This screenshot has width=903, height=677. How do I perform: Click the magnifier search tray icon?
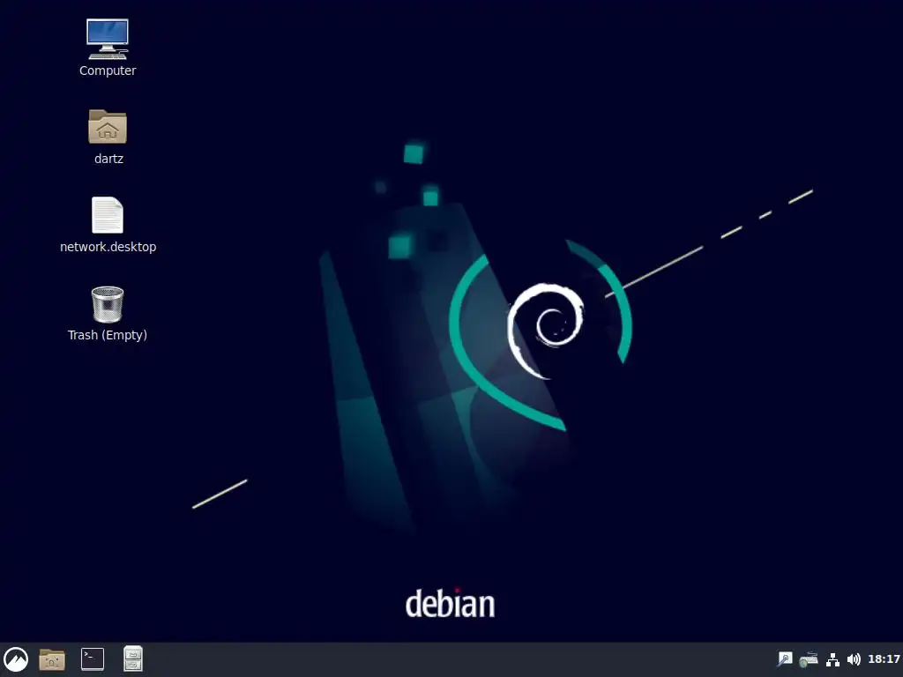point(784,658)
